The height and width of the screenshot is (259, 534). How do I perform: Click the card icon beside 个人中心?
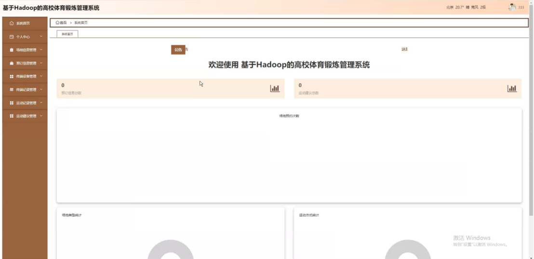(12, 37)
